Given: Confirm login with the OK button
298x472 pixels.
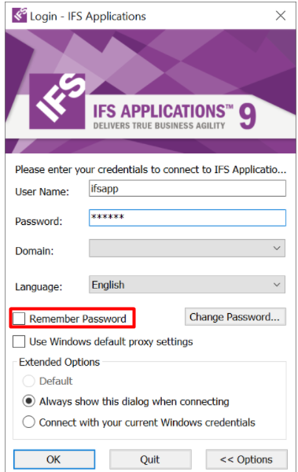Looking at the screenshot, I should (x=54, y=459).
